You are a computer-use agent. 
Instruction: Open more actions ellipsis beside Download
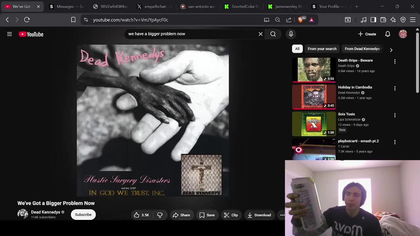tap(282, 215)
